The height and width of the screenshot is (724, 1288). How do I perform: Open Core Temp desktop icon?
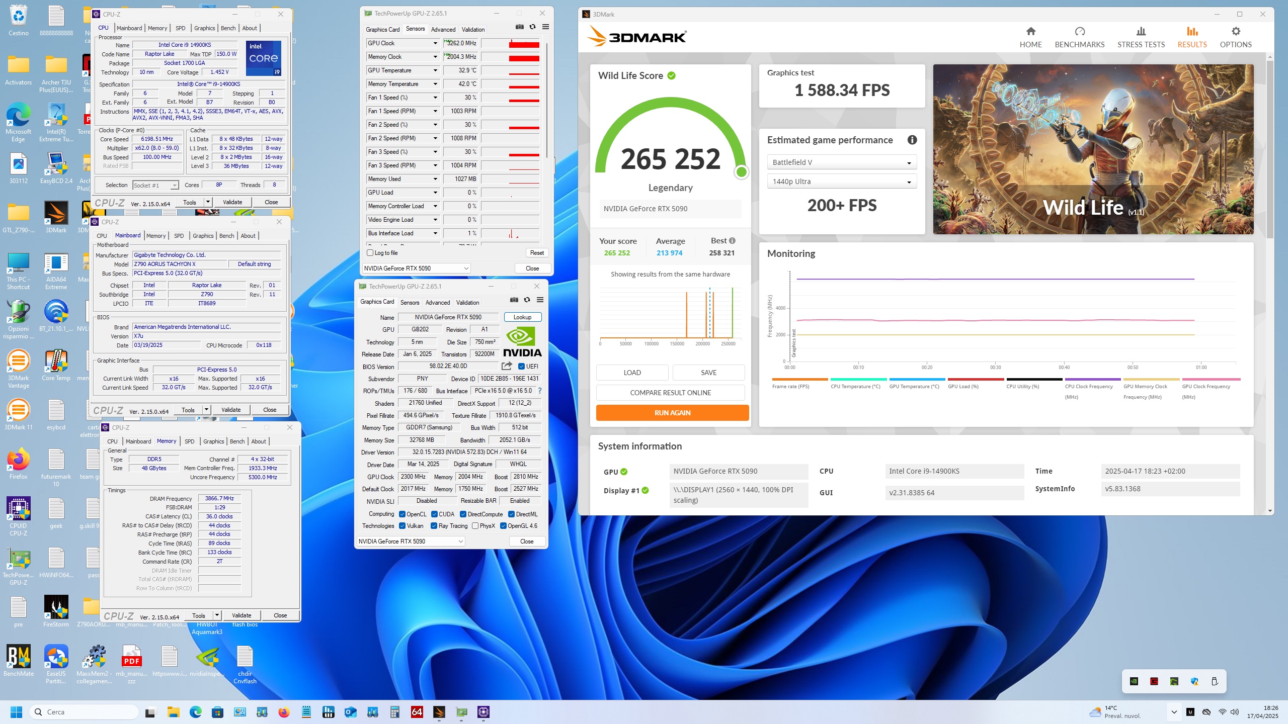click(56, 366)
